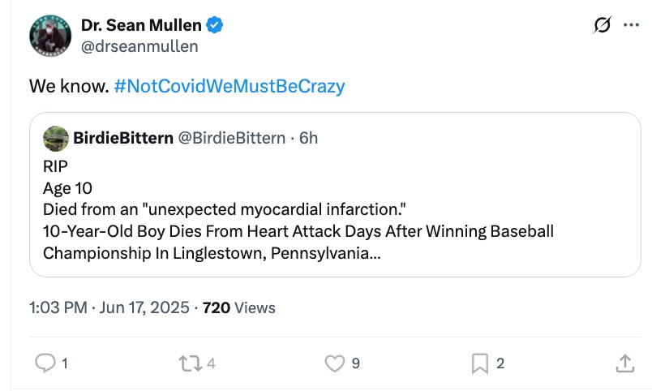Image resolution: width=652 pixels, height=391 pixels.
Task: Open the share post icon
Action: [x=624, y=364]
